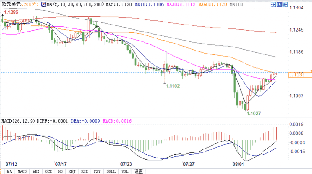Select the KD indicator tab
312x174 pixels.
[61, 171]
